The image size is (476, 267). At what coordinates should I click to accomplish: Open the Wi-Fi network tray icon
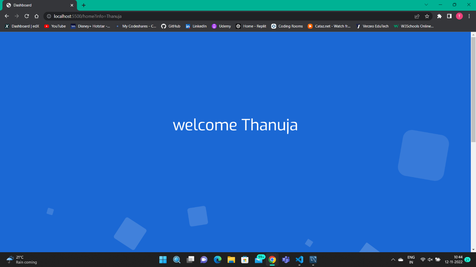coord(423,259)
